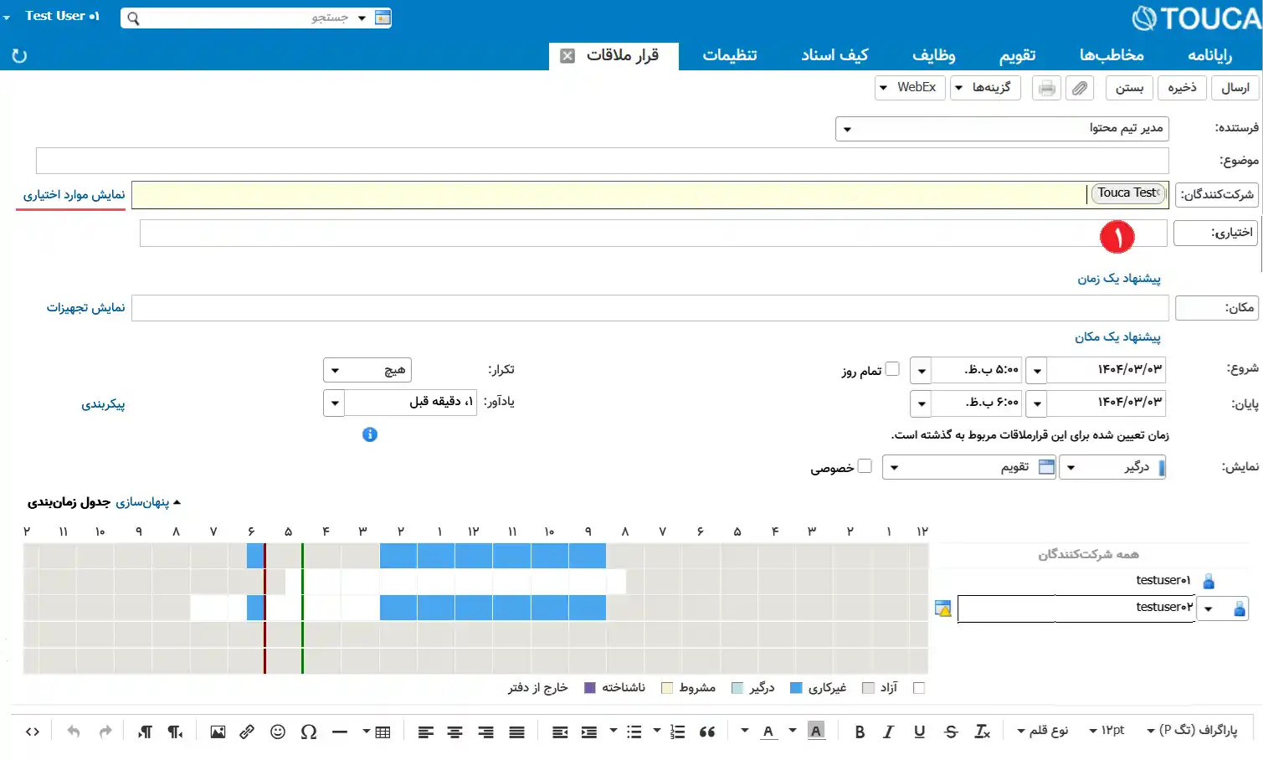The width and height of the screenshot is (1263, 760).
Task: Click the موضوع input field
Action: click(603, 161)
